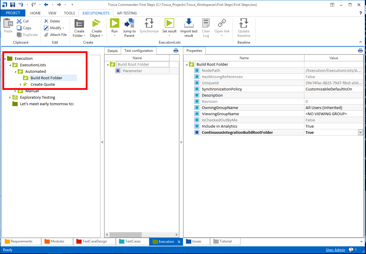Click the Run icon in ExecutionLists group
Image resolution: width=366 pixels, height=254 pixels.
[114, 23]
